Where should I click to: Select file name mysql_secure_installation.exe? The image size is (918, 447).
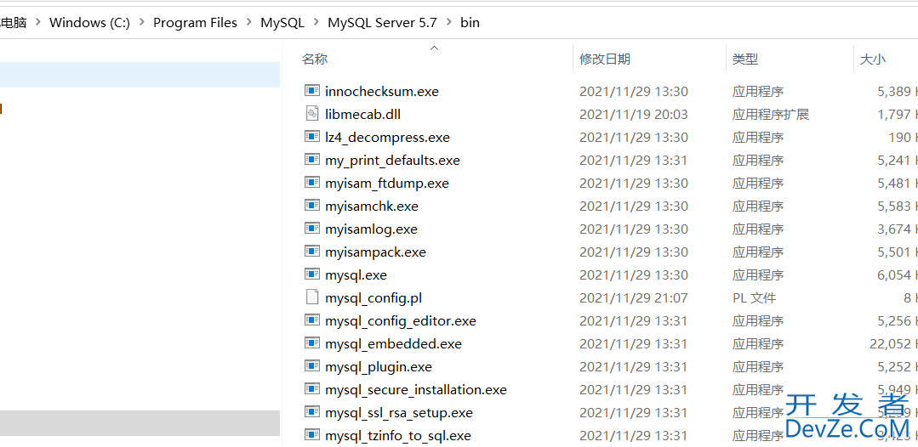[x=416, y=390]
